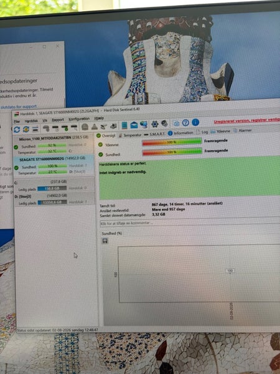
Task: Save the health graph with floppy icon
Action: pyautogui.click(x=105, y=241)
